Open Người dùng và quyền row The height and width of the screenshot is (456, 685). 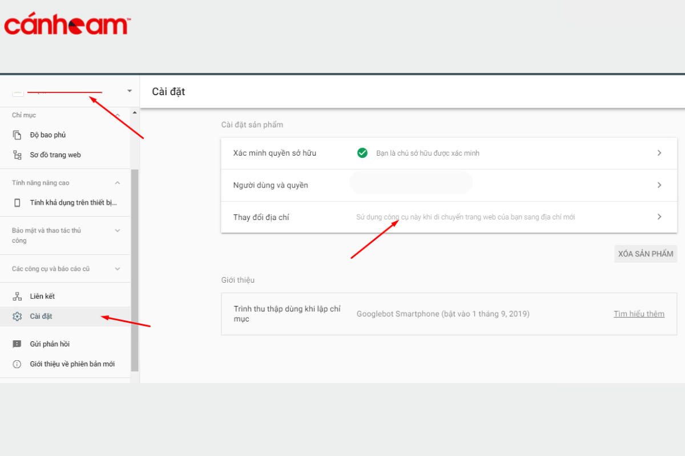click(x=449, y=185)
